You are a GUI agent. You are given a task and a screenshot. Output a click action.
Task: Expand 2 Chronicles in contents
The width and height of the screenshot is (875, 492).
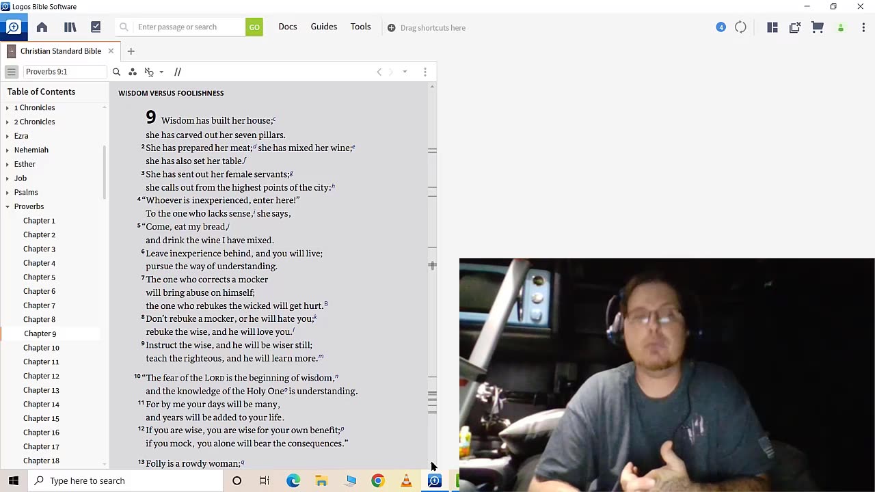(8, 122)
